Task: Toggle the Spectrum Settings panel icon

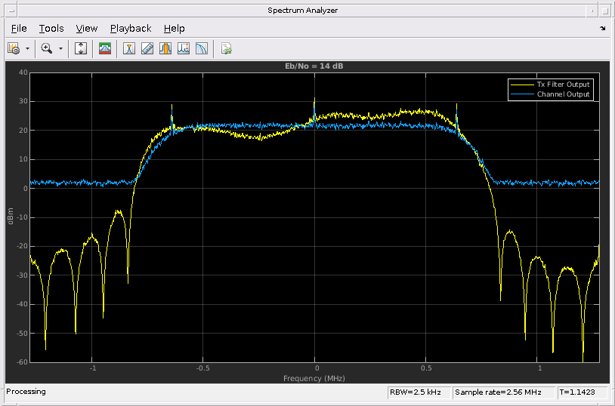Action: point(105,48)
